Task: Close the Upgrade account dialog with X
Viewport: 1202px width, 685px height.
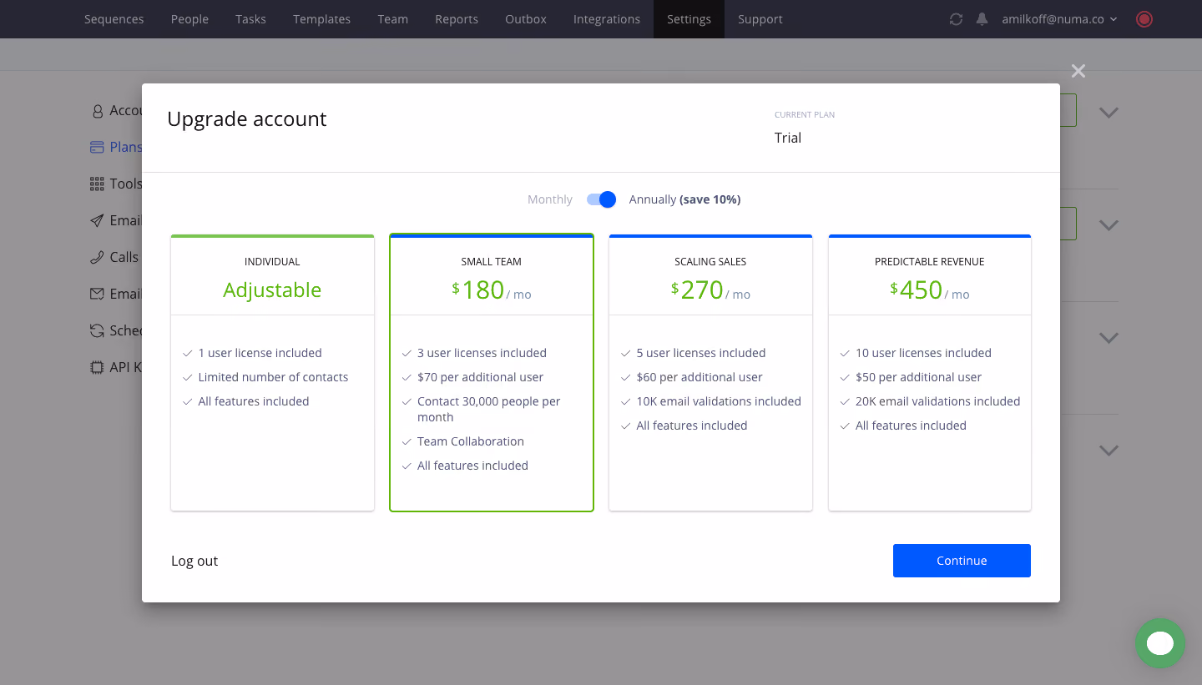Action: (x=1078, y=71)
